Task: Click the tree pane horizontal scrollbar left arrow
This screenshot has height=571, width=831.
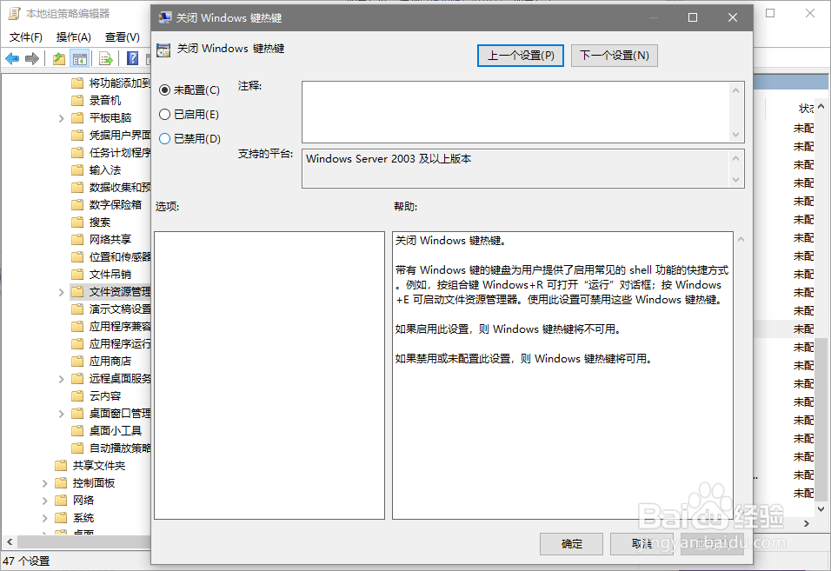Action: point(9,541)
